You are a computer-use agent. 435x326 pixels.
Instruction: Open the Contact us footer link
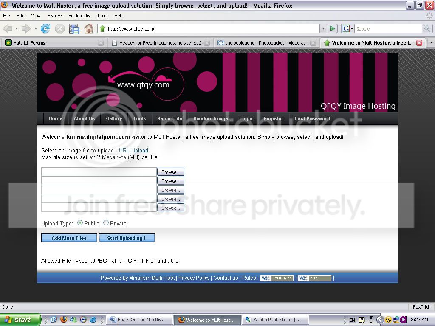tap(226, 278)
